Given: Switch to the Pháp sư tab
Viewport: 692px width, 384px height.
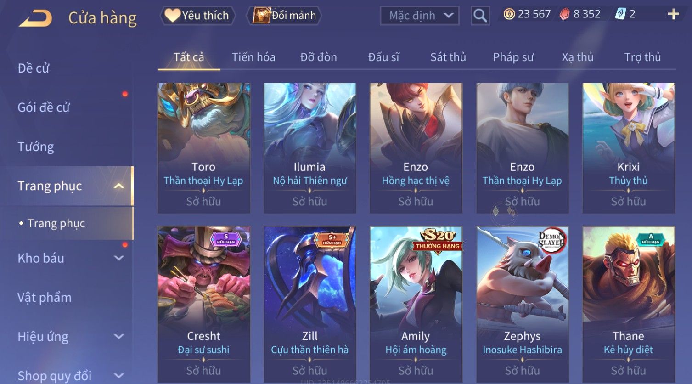Looking at the screenshot, I should [x=513, y=57].
